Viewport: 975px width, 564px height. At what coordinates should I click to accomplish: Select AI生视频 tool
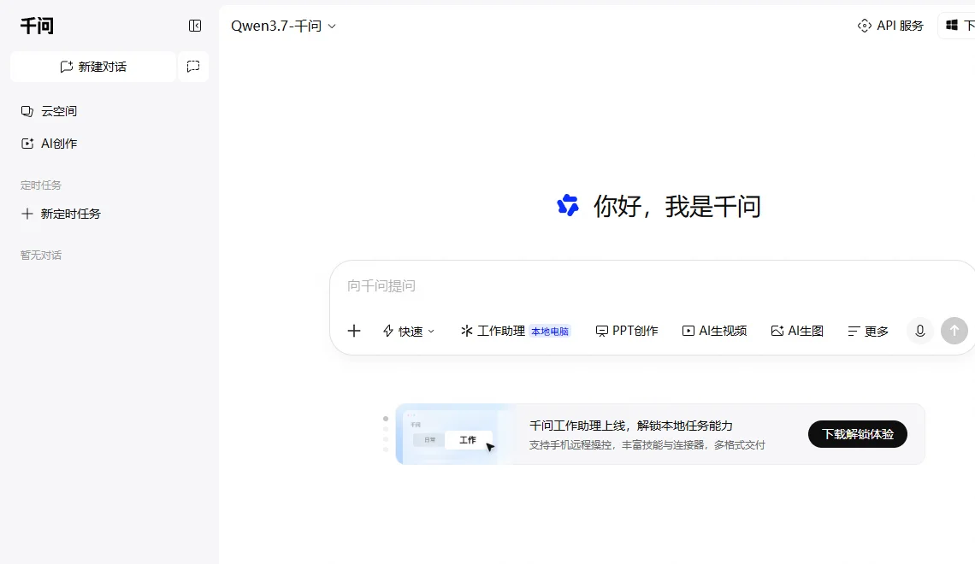pos(714,331)
